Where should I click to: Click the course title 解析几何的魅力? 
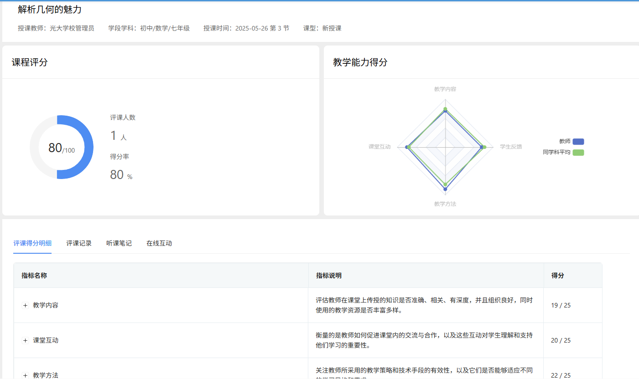click(50, 10)
